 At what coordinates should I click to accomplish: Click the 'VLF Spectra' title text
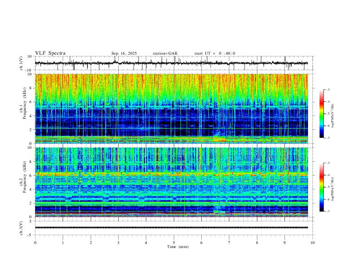pyautogui.click(x=50, y=53)
